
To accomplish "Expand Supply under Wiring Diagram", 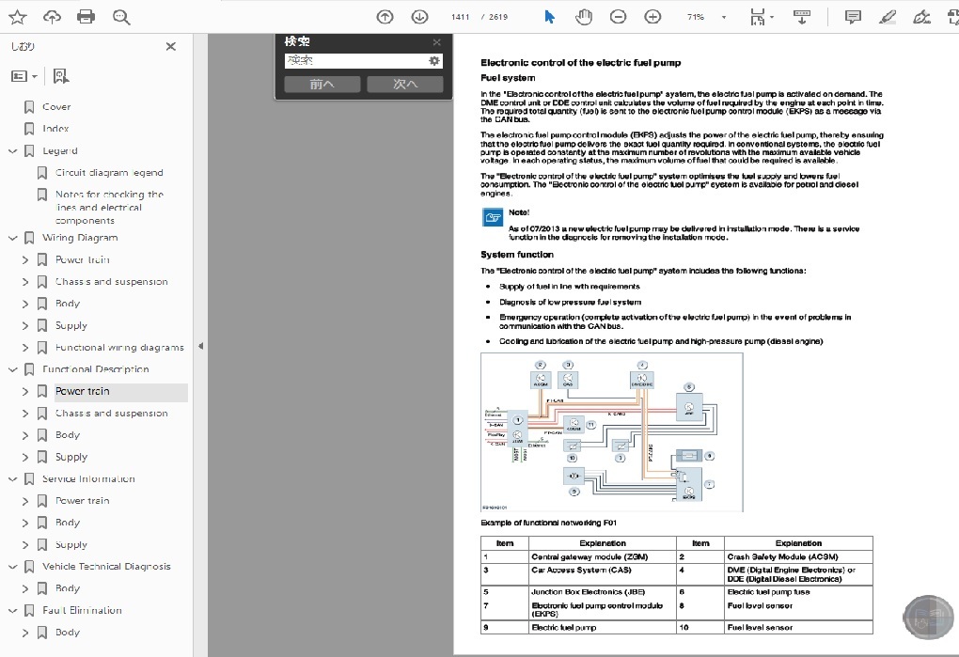I will [25, 326].
